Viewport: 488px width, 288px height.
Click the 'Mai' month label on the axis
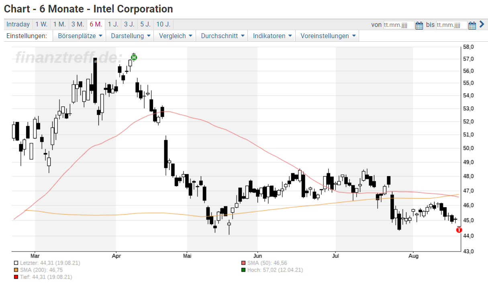187,256
